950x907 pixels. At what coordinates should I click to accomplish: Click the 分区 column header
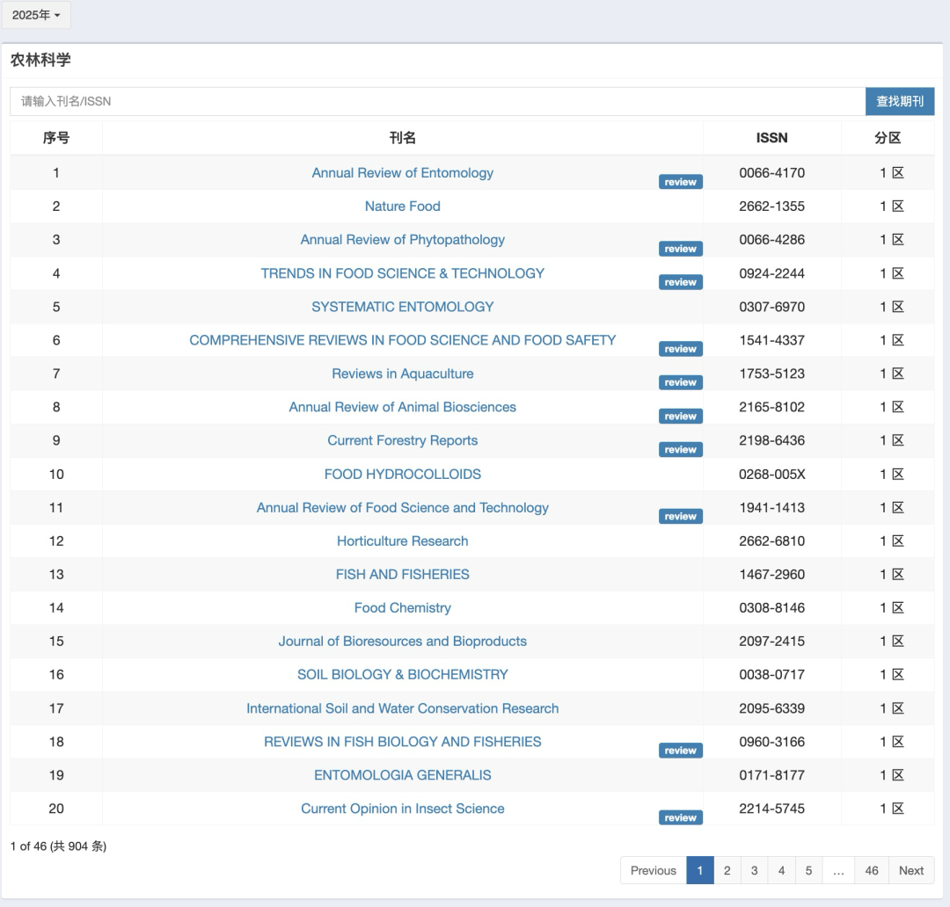pos(888,138)
